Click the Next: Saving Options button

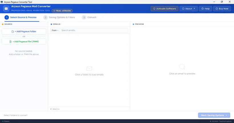click(214, 115)
